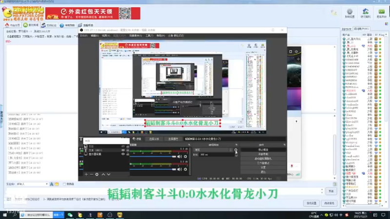This screenshot has width=390, height=219.
Task: Lock the text (GDI+) source
Action: [128, 150]
